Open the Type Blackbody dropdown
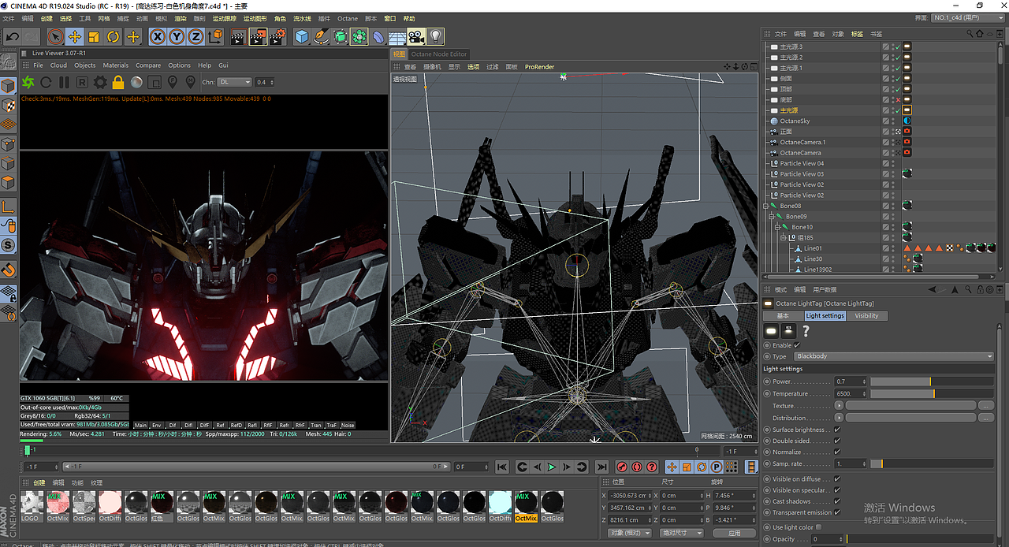The image size is (1009, 547). (x=894, y=356)
